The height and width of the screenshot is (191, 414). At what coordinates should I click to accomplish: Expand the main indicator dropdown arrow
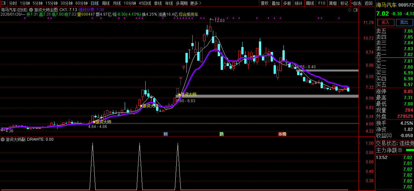[31, 10]
